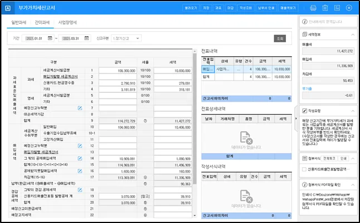Click the 전체체크 button in 첨부서식
The image size is (360, 223).
click(329, 158)
